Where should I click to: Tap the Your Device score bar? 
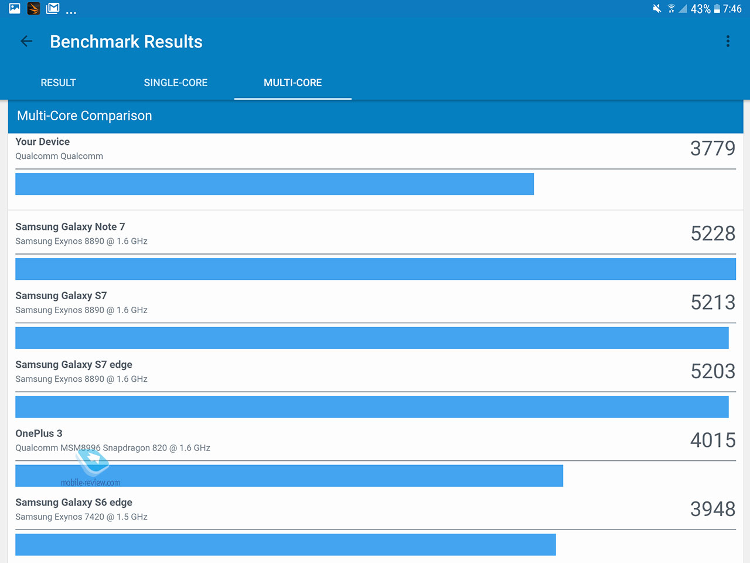pos(274,184)
